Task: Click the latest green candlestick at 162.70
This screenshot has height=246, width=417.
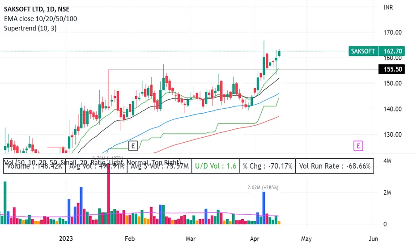Action: [x=279, y=53]
